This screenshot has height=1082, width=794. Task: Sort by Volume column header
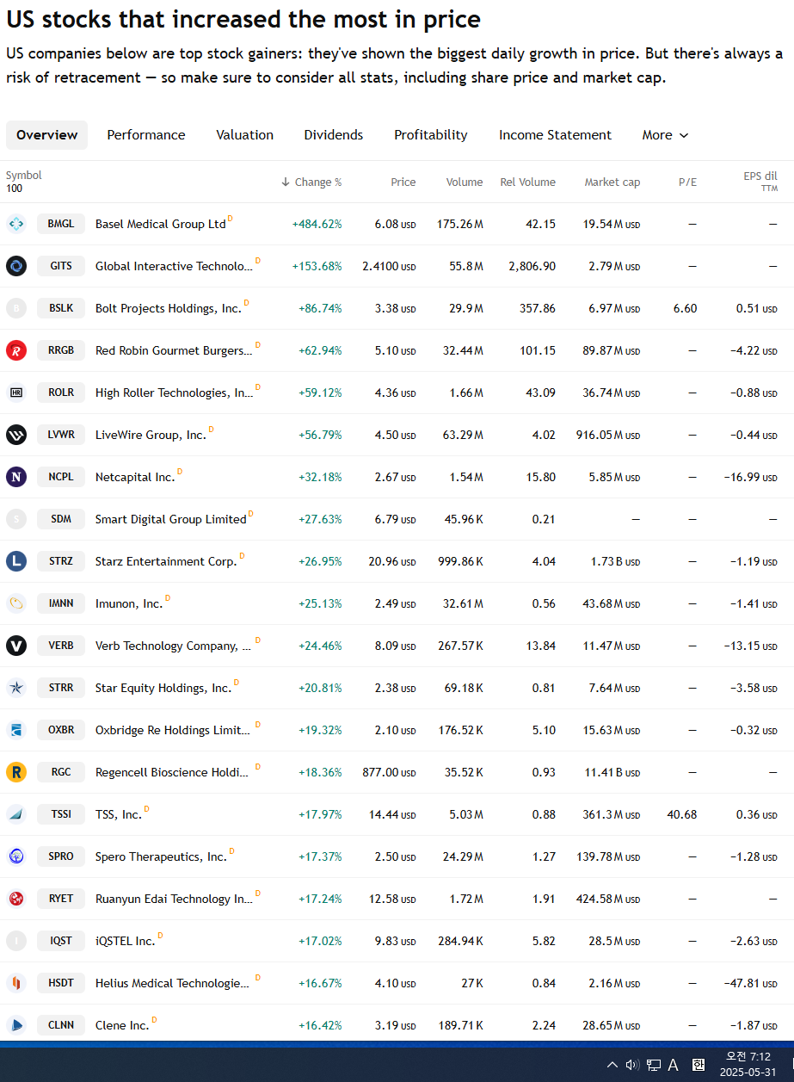point(465,182)
